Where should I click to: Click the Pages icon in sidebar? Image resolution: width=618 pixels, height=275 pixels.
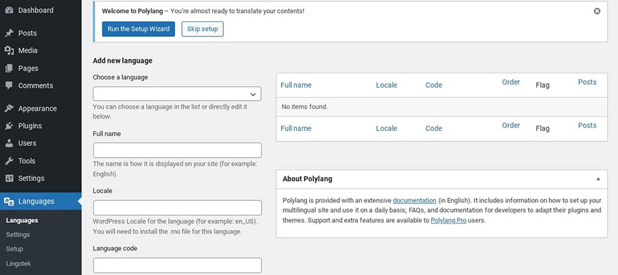pos(9,69)
